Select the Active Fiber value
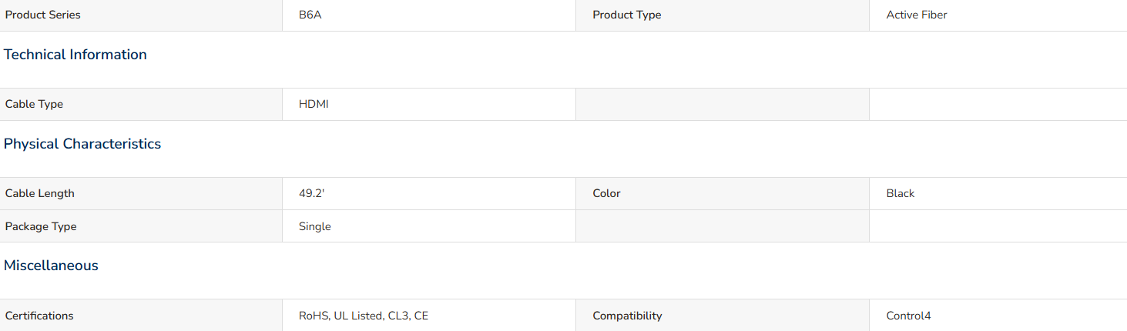The image size is (1127, 331). (x=917, y=15)
